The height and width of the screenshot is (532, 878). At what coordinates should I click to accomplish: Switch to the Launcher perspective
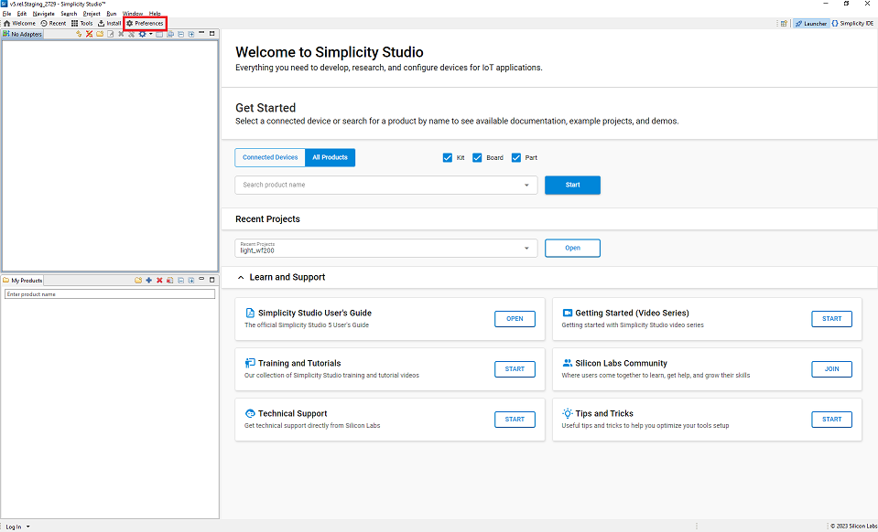811,24
